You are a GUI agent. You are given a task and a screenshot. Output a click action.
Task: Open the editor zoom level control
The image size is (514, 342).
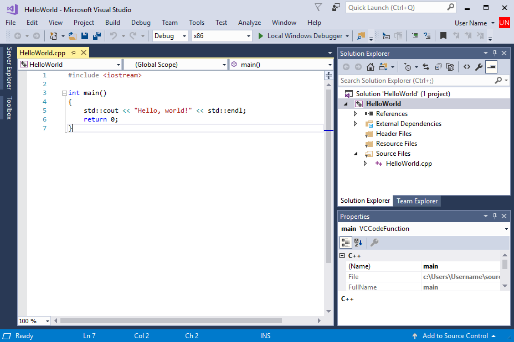click(x=33, y=320)
